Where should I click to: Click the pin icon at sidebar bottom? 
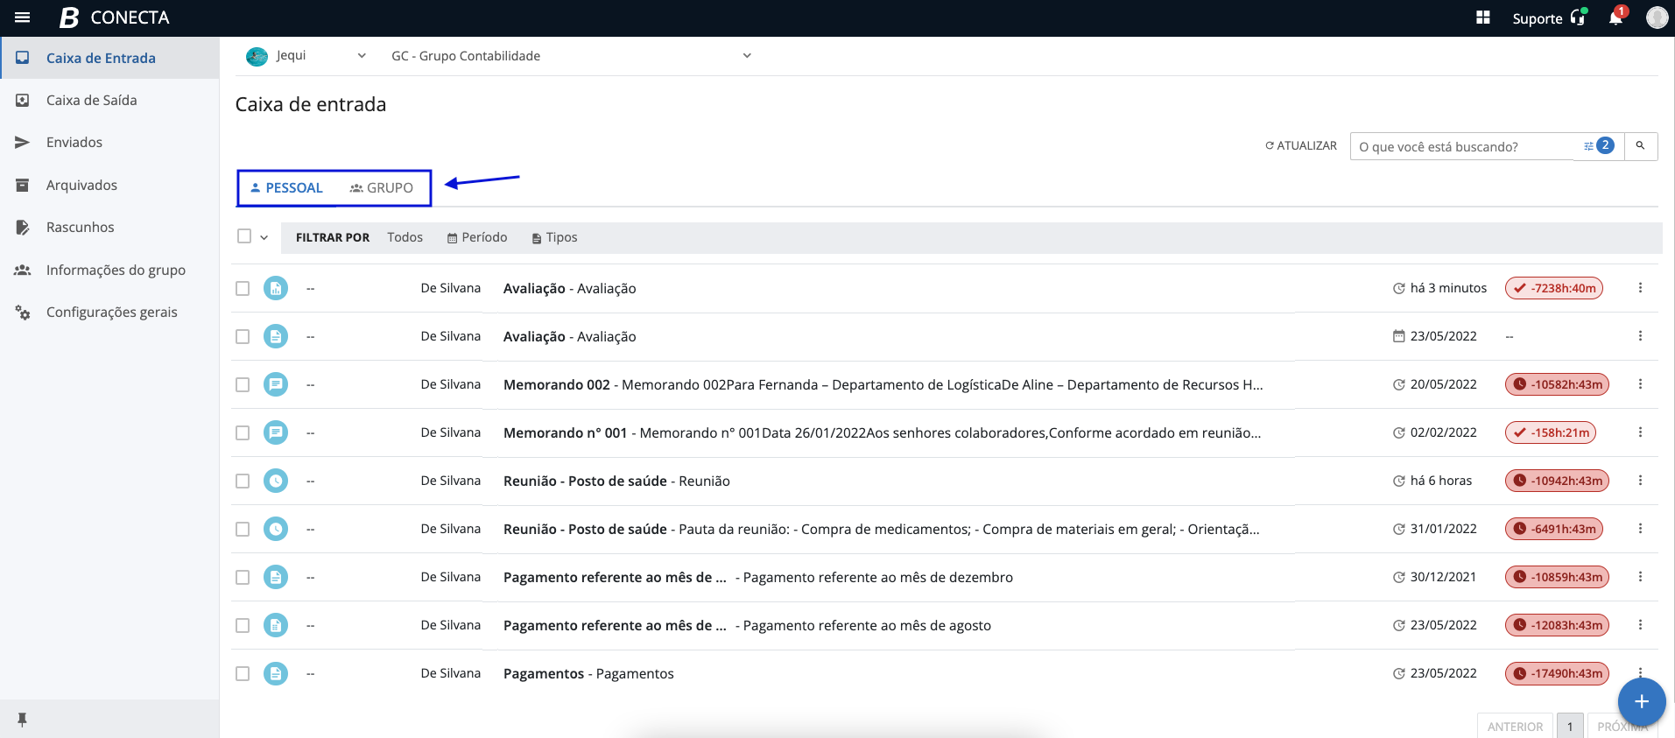click(23, 720)
